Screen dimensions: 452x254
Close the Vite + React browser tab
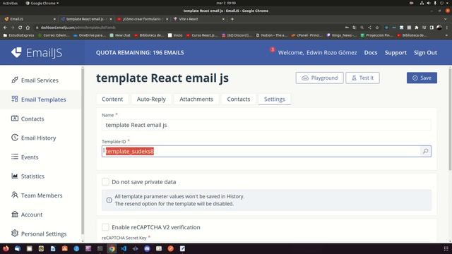point(223,19)
